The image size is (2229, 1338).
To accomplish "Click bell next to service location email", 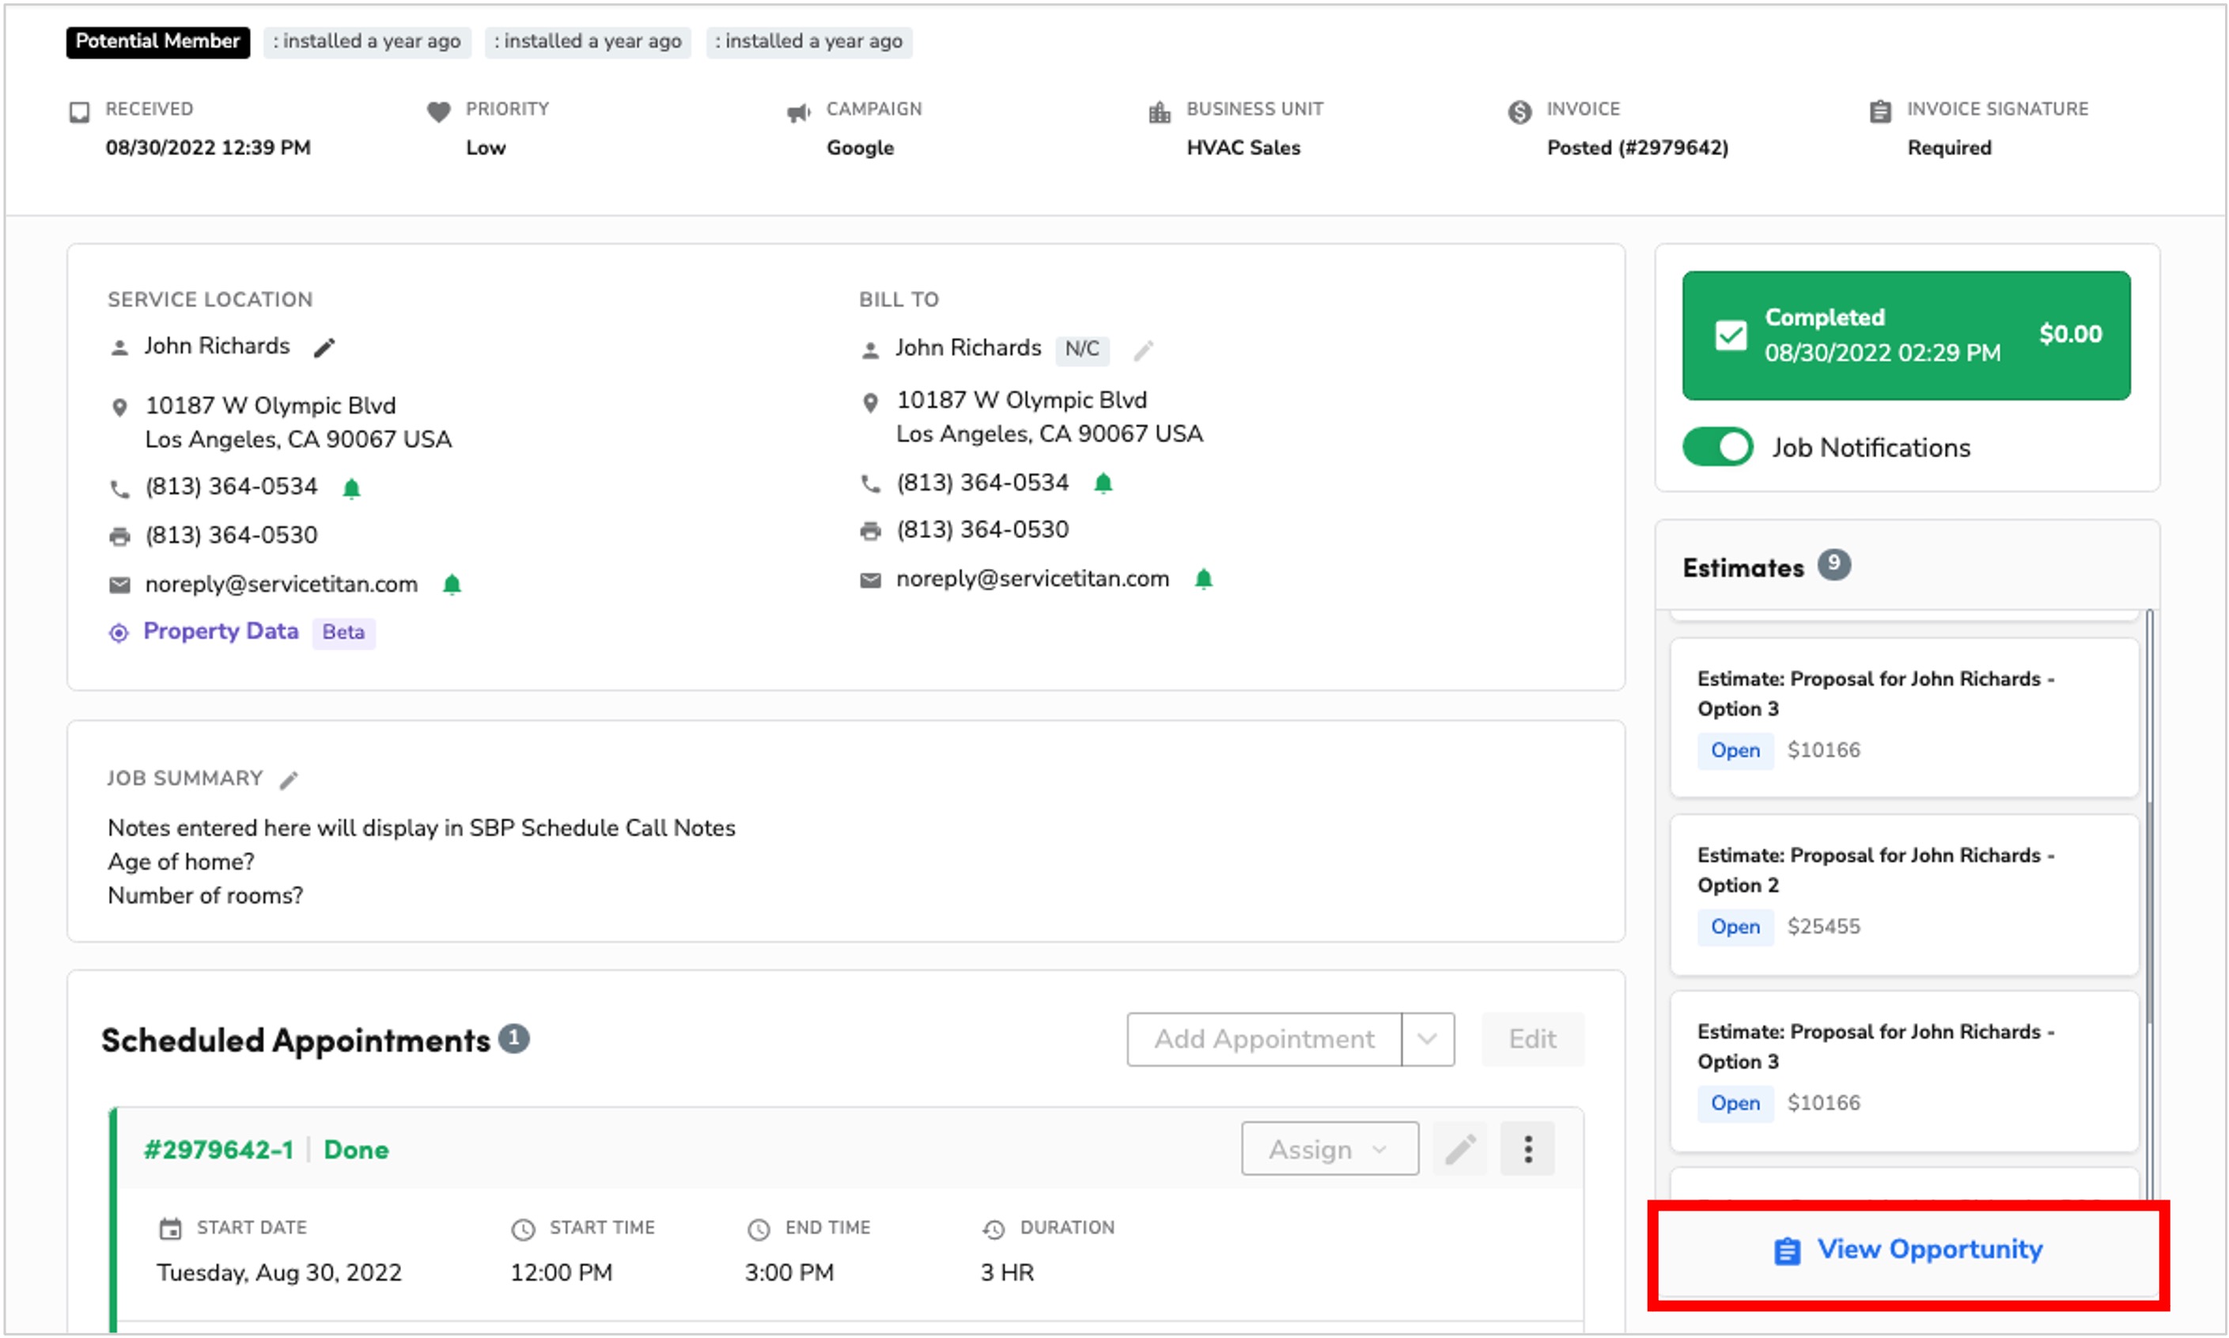I will [x=452, y=584].
